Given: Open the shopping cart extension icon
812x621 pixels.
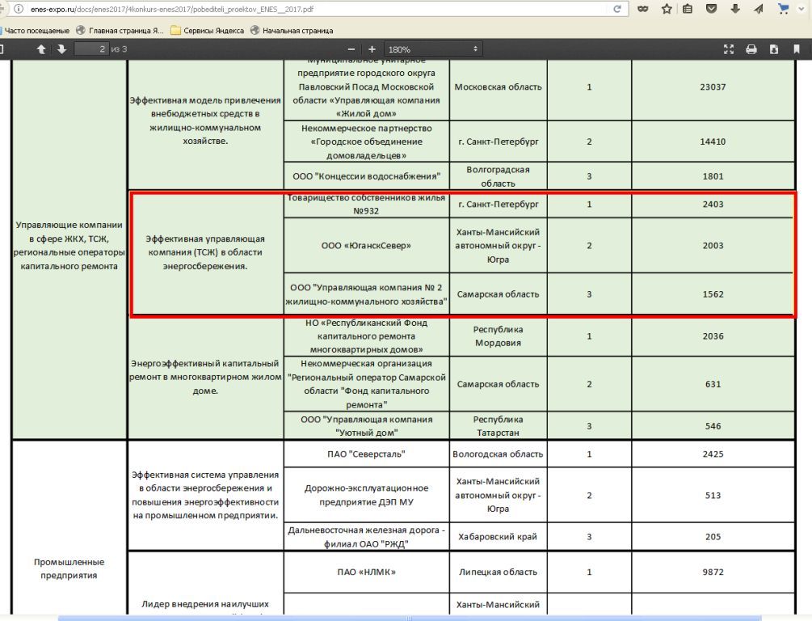Looking at the screenshot, I should (x=783, y=9).
